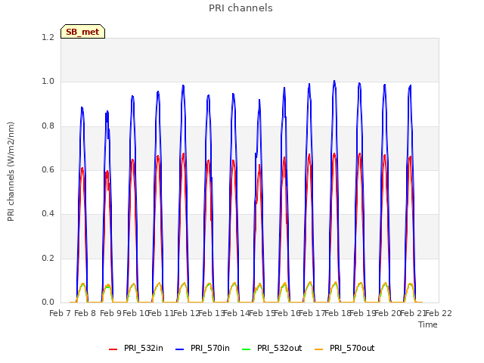Select the PRI_532out legend label

279,348
